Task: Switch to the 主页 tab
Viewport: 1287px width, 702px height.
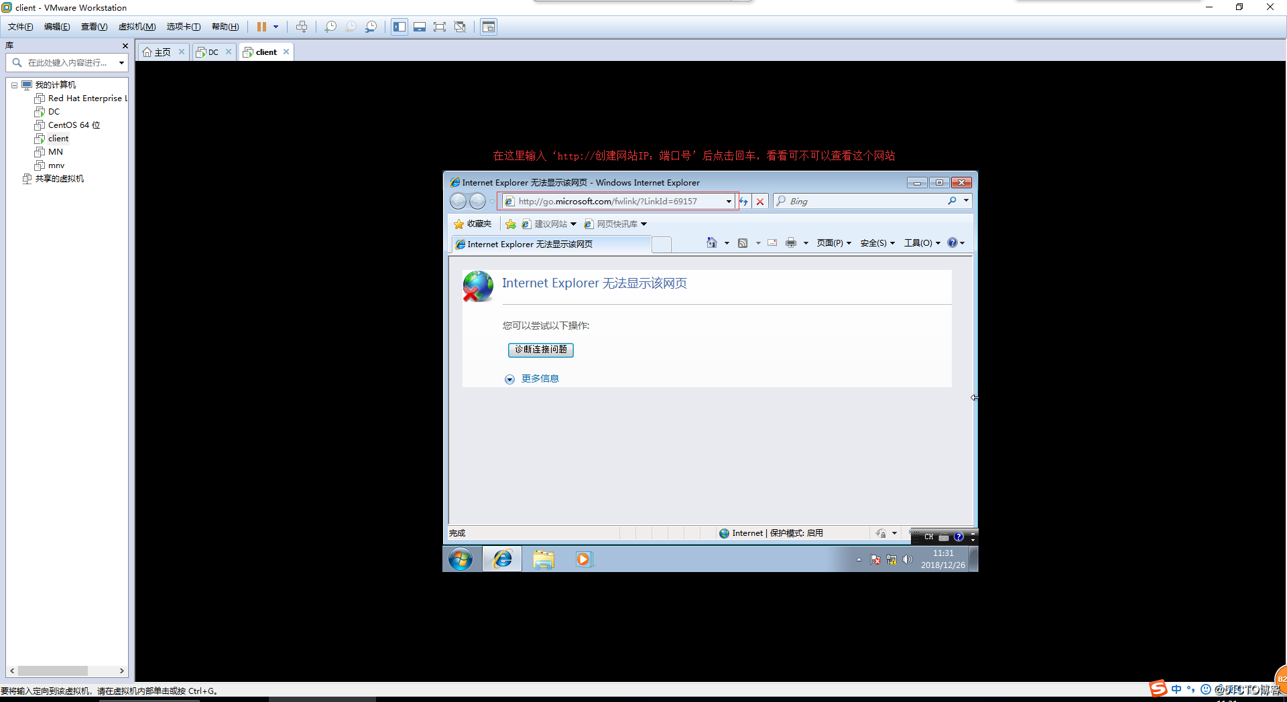Action: tap(158, 52)
